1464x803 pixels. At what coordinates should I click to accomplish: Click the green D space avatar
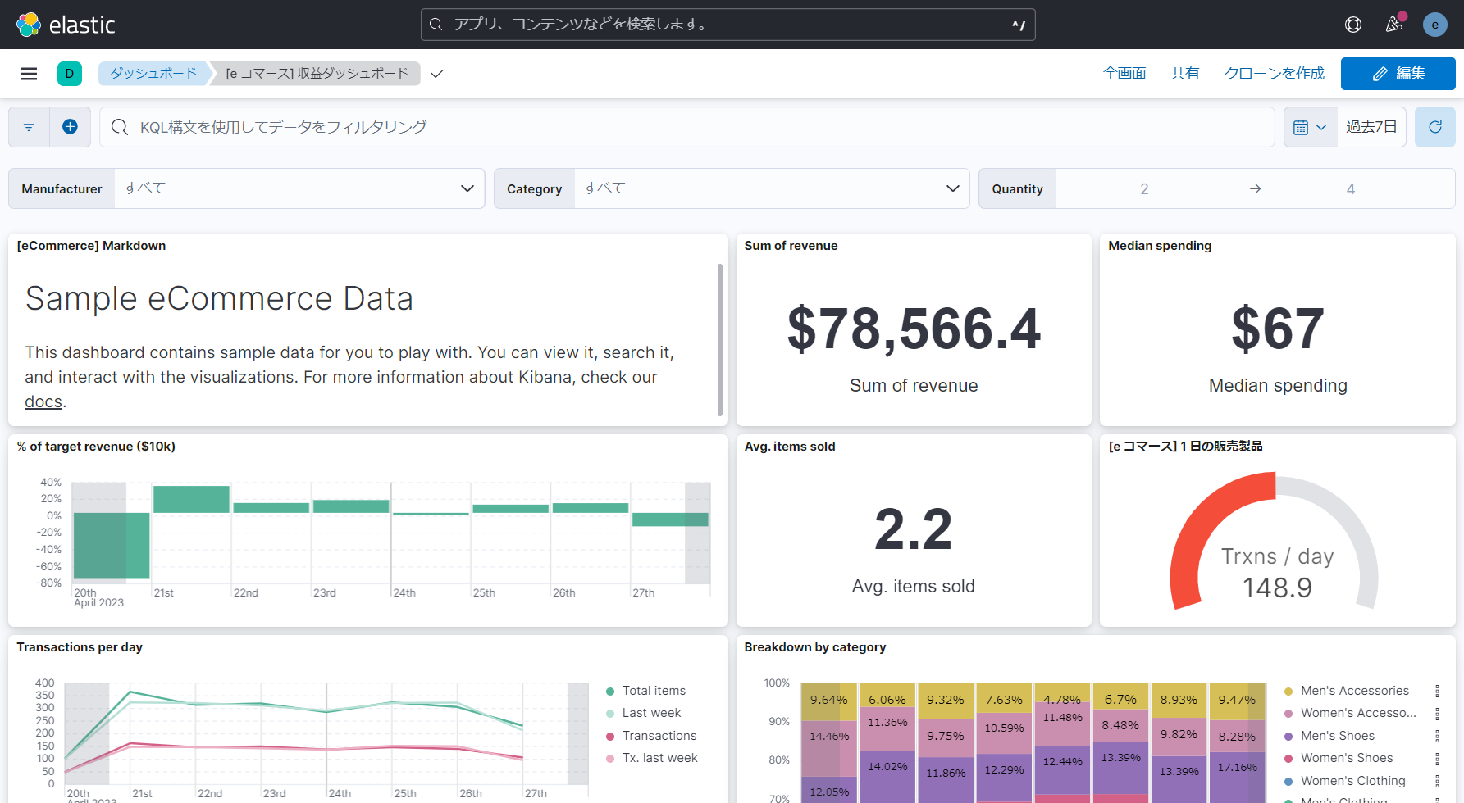click(70, 74)
